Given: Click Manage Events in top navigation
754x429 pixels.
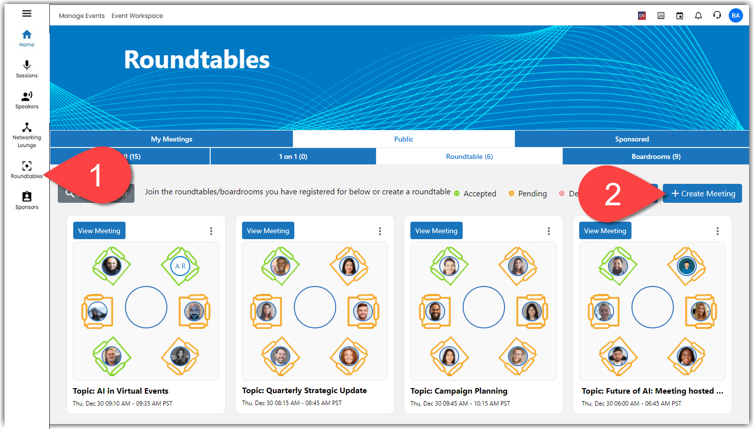Looking at the screenshot, I should pyautogui.click(x=82, y=15).
